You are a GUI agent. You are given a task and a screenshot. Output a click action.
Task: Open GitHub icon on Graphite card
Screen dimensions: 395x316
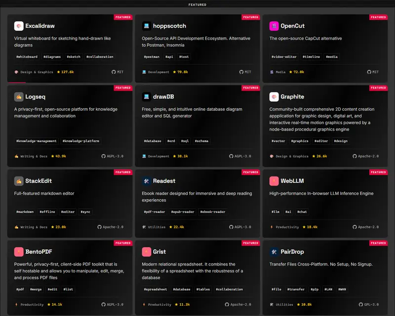click(x=355, y=156)
